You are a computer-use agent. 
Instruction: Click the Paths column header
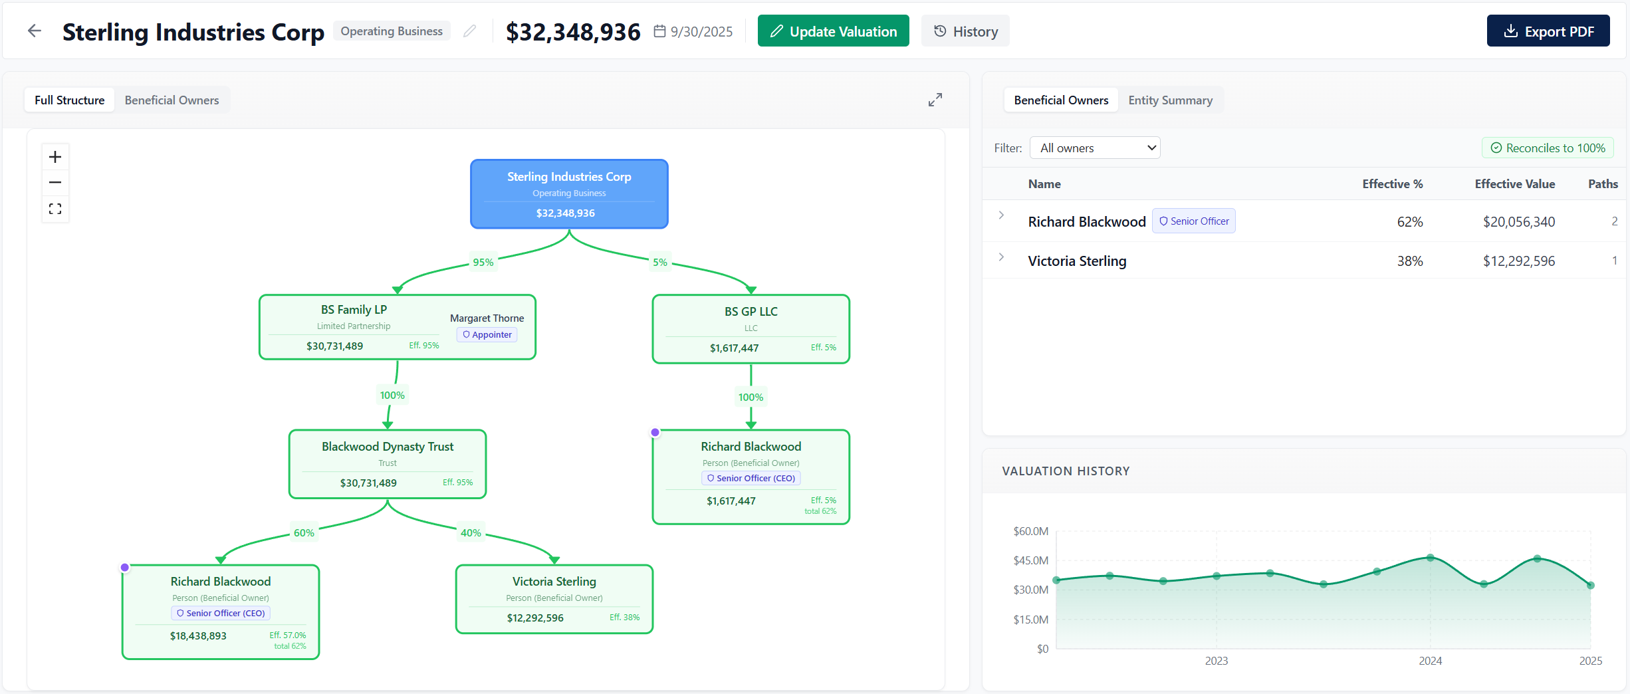[x=1603, y=184]
